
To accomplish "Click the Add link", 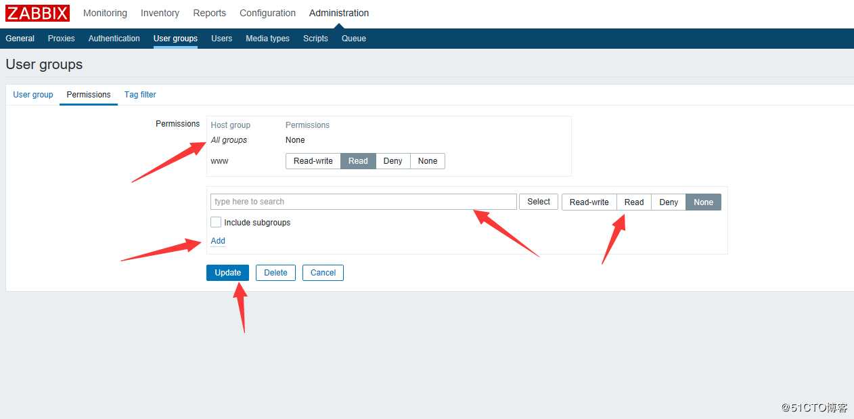I will [218, 241].
